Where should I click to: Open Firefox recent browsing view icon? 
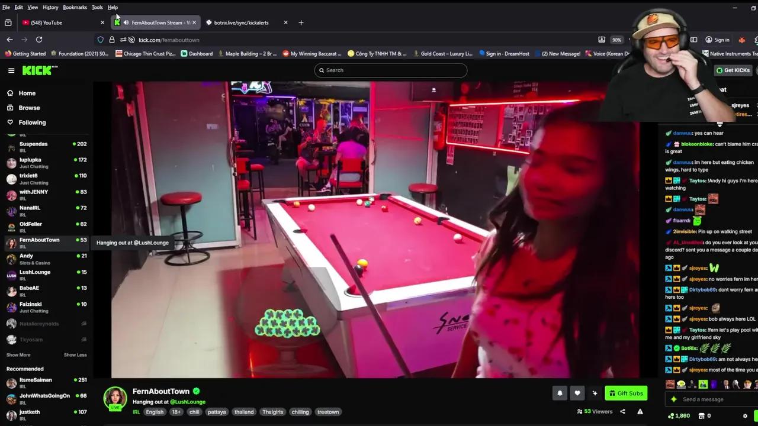tap(8, 22)
